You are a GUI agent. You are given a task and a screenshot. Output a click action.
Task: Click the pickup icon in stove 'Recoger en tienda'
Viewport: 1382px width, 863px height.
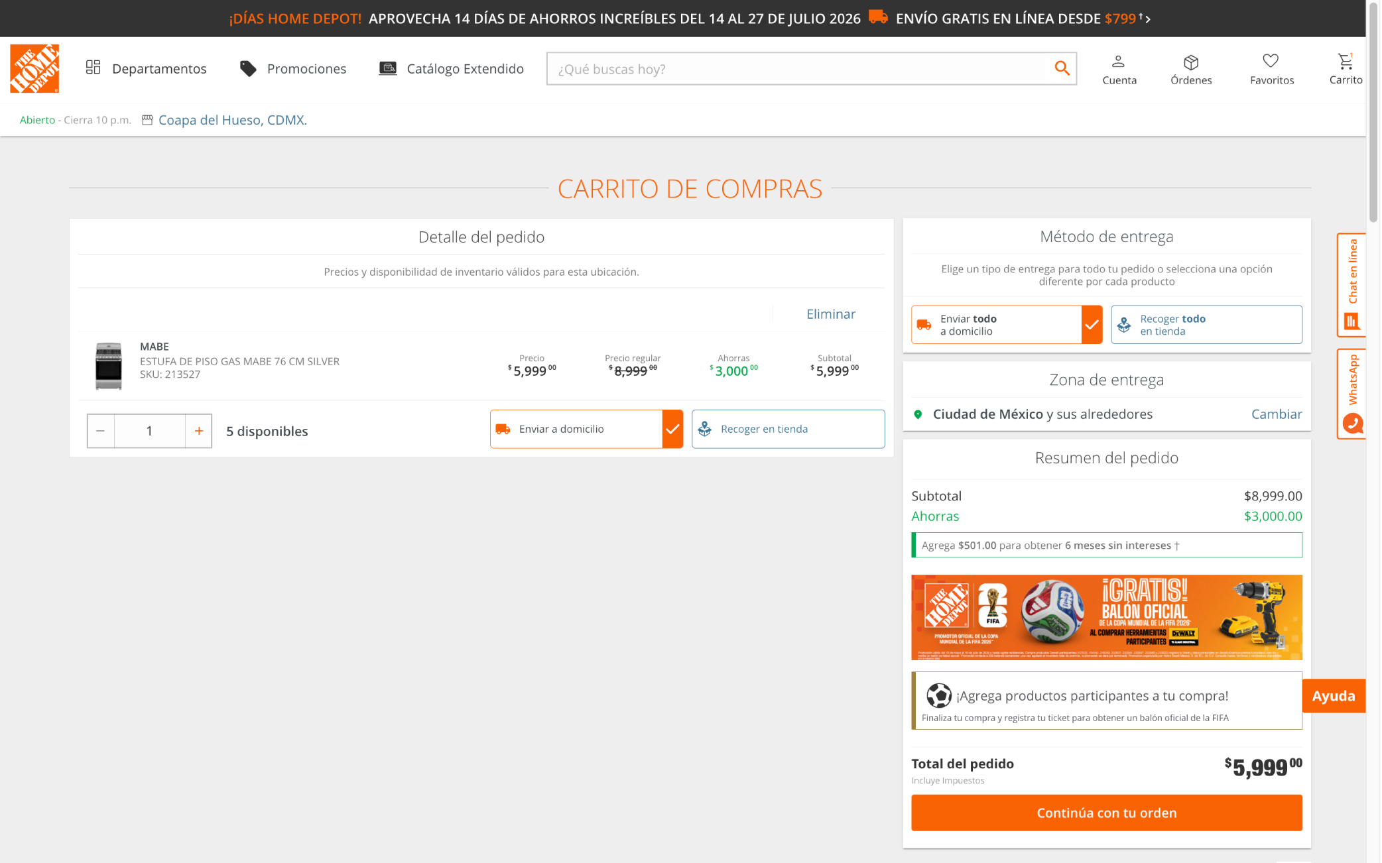coord(705,429)
